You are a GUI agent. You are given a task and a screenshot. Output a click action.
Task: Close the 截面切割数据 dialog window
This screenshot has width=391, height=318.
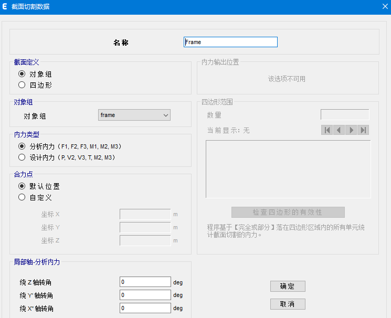click(384, 7)
